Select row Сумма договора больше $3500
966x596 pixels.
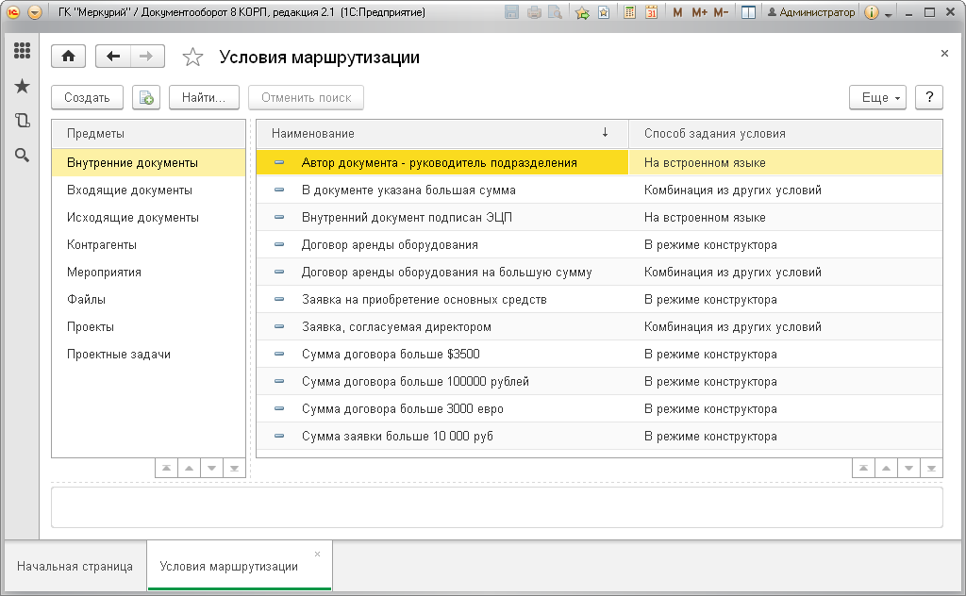pyautogui.click(x=599, y=355)
